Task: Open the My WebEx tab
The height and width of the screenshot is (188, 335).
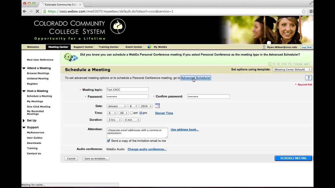Action: pos(160,47)
